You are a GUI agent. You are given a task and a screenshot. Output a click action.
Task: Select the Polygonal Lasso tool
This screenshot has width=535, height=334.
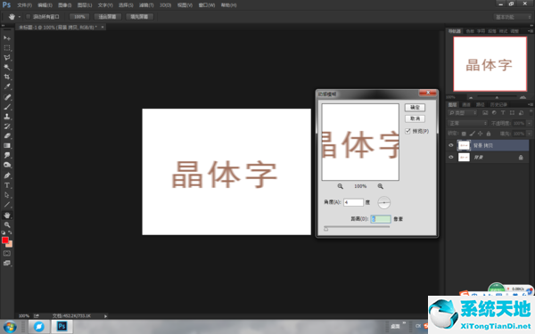point(7,58)
